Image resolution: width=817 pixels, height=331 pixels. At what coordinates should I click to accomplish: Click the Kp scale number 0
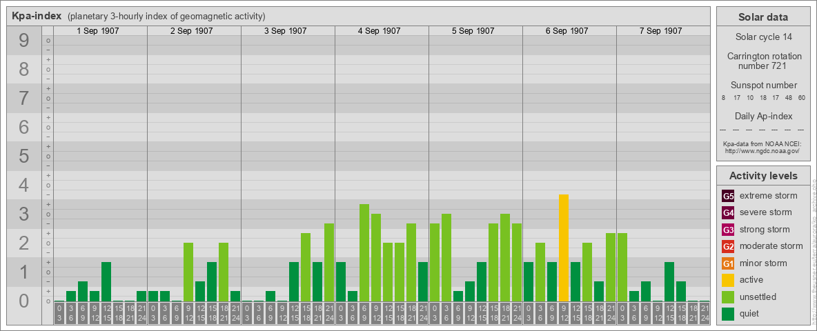pyautogui.click(x=24, y=301)
